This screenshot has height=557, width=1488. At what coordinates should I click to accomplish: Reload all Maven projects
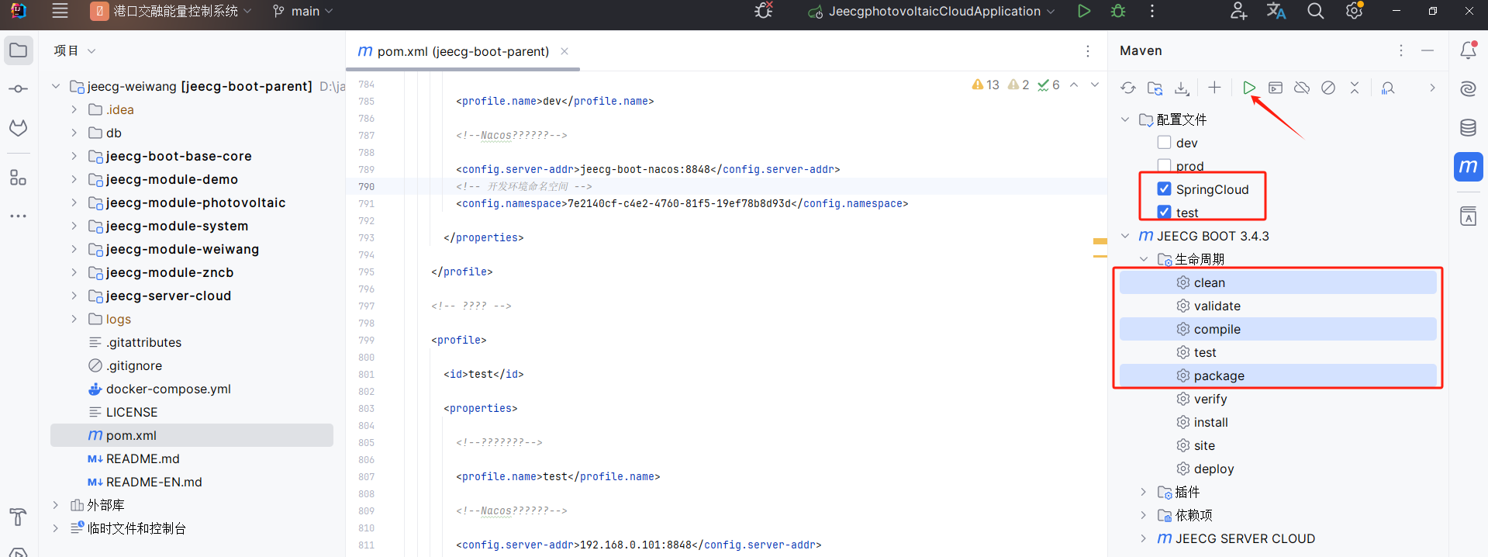coord(1128,88)
